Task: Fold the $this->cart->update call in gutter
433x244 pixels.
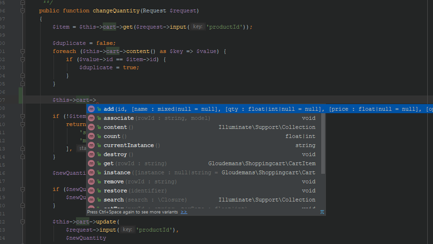Action: point(22,222)
